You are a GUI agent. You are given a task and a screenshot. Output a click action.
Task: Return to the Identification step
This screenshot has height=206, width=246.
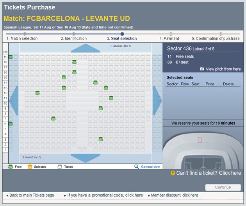point(74,38)
